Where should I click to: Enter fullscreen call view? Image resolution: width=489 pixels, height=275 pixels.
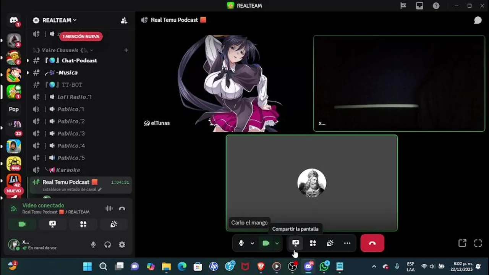coord(478,243)
